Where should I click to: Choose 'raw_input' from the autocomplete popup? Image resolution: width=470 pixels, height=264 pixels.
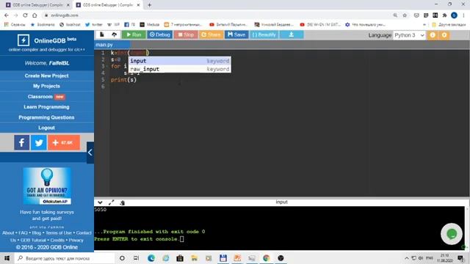coord(180,69)
